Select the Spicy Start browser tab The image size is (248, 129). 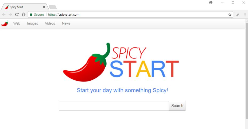click(x=24, y=7)
